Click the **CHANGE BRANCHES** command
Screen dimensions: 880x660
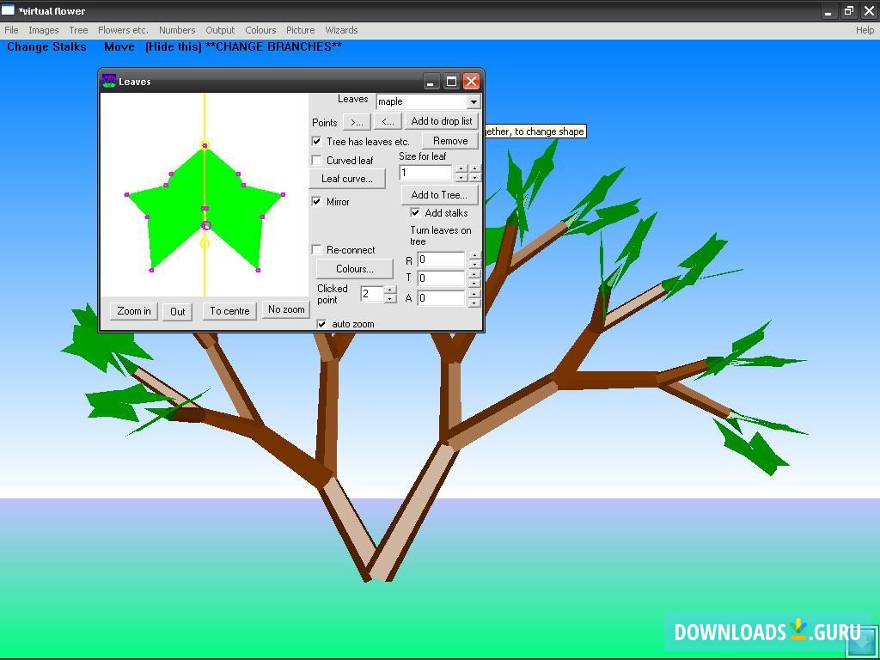pyautogui.click(x=273, y=47)
